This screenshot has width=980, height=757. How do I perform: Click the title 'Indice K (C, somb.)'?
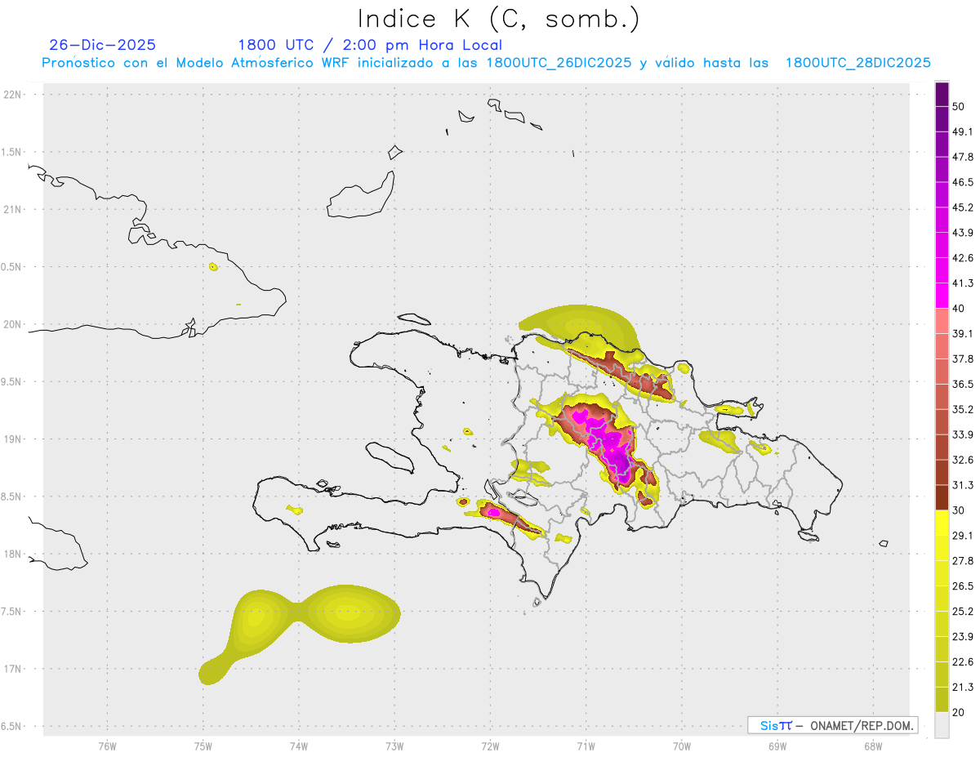(x=499, y=19)
